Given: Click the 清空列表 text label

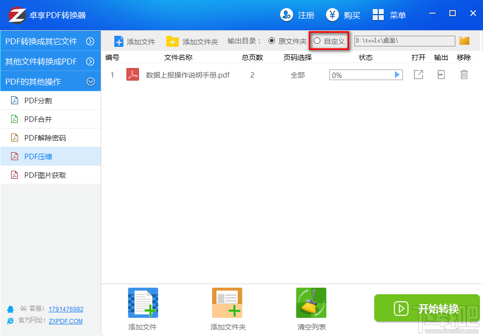Looking at the screenshot, I should tap(311, 327).
